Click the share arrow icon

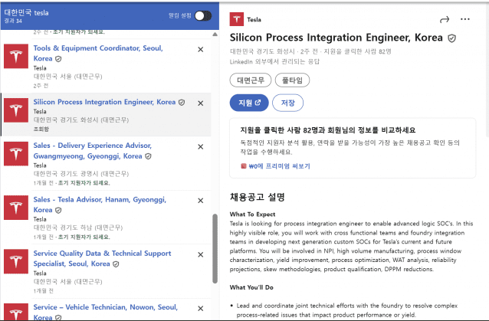click(x=445, y=19)
